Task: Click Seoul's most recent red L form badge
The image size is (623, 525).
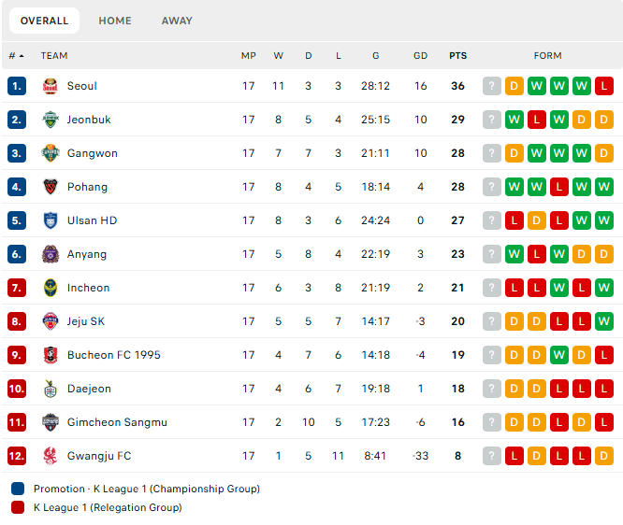Action: [604, 86]
